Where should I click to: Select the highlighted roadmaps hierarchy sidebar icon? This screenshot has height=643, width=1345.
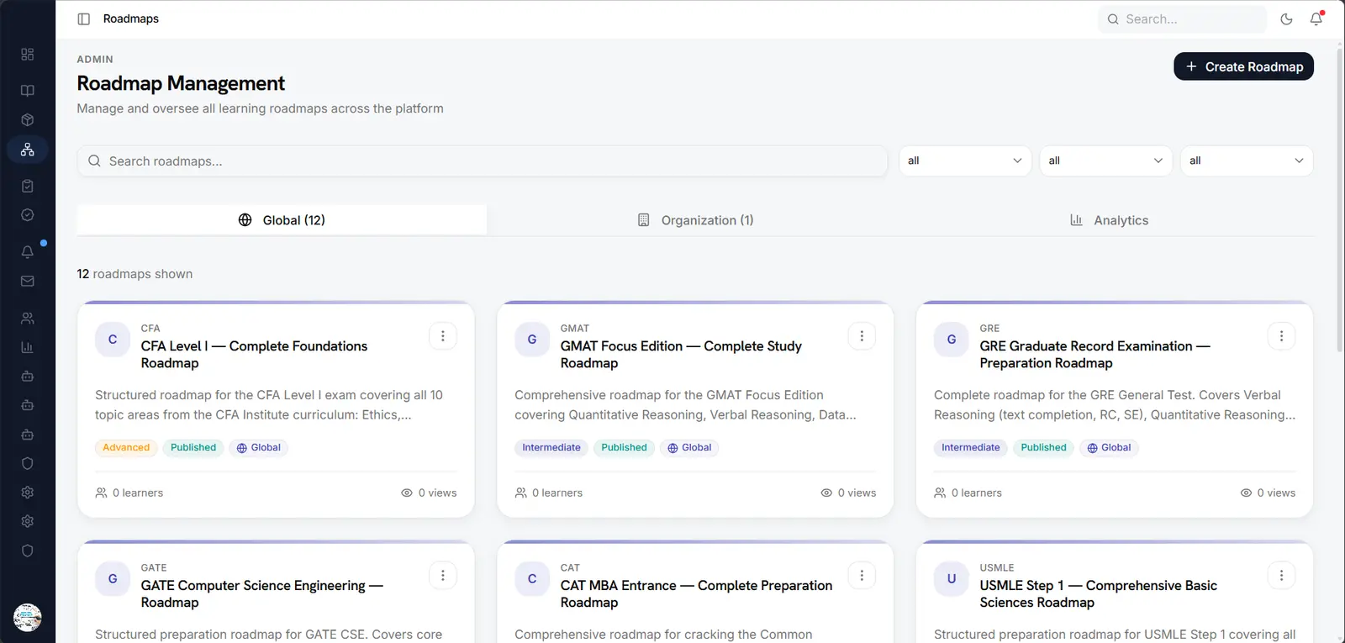click(28, 150)
